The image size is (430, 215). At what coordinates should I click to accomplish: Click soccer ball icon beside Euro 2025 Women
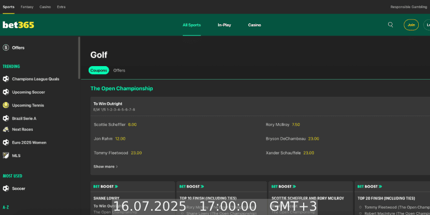point(6,142)
